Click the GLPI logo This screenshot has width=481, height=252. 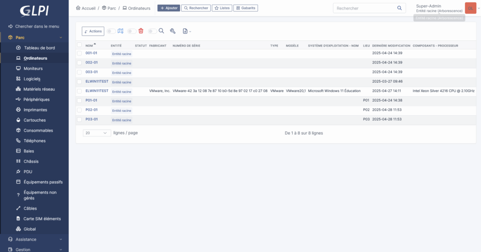(x=34, y=11)
